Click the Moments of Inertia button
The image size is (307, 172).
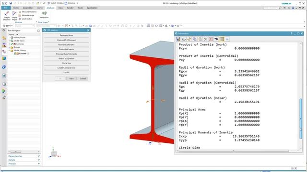[66, 44]
